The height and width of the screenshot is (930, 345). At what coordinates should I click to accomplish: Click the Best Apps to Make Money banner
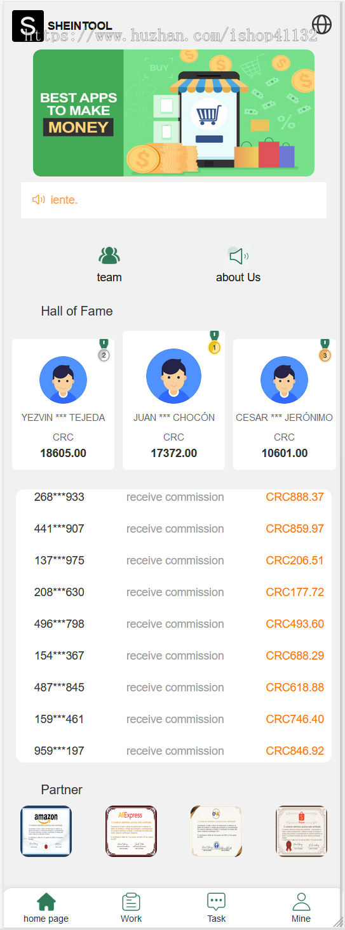point(173,113)
